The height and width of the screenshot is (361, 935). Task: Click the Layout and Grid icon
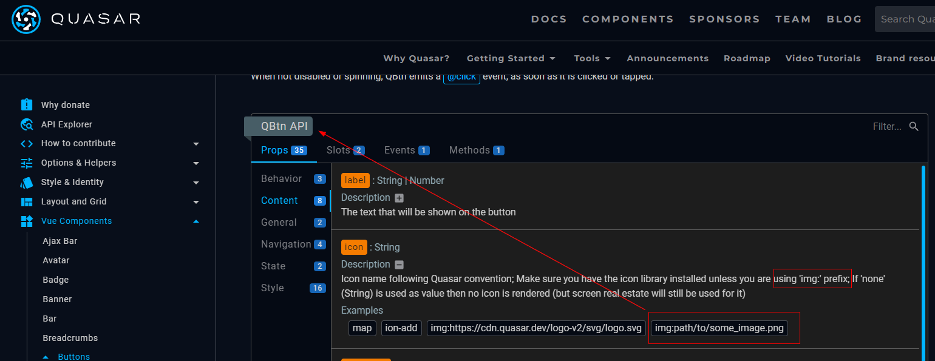(27, 201)
